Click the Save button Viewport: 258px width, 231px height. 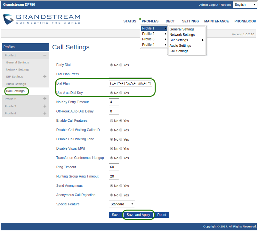[x=116, y=215]
